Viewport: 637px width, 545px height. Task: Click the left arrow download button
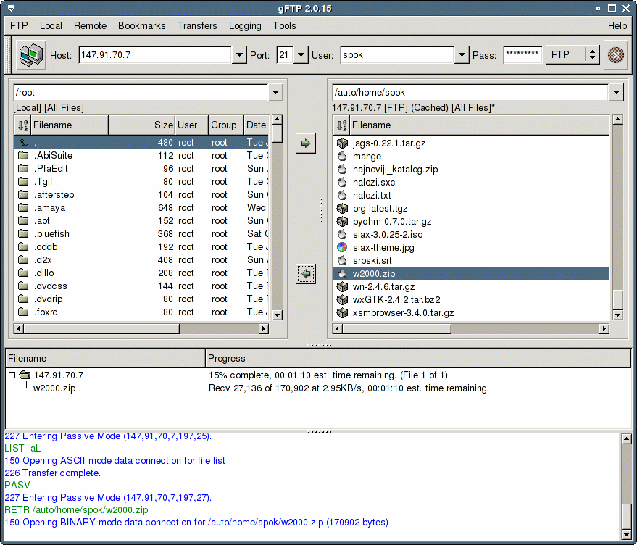tap(306, 274)
